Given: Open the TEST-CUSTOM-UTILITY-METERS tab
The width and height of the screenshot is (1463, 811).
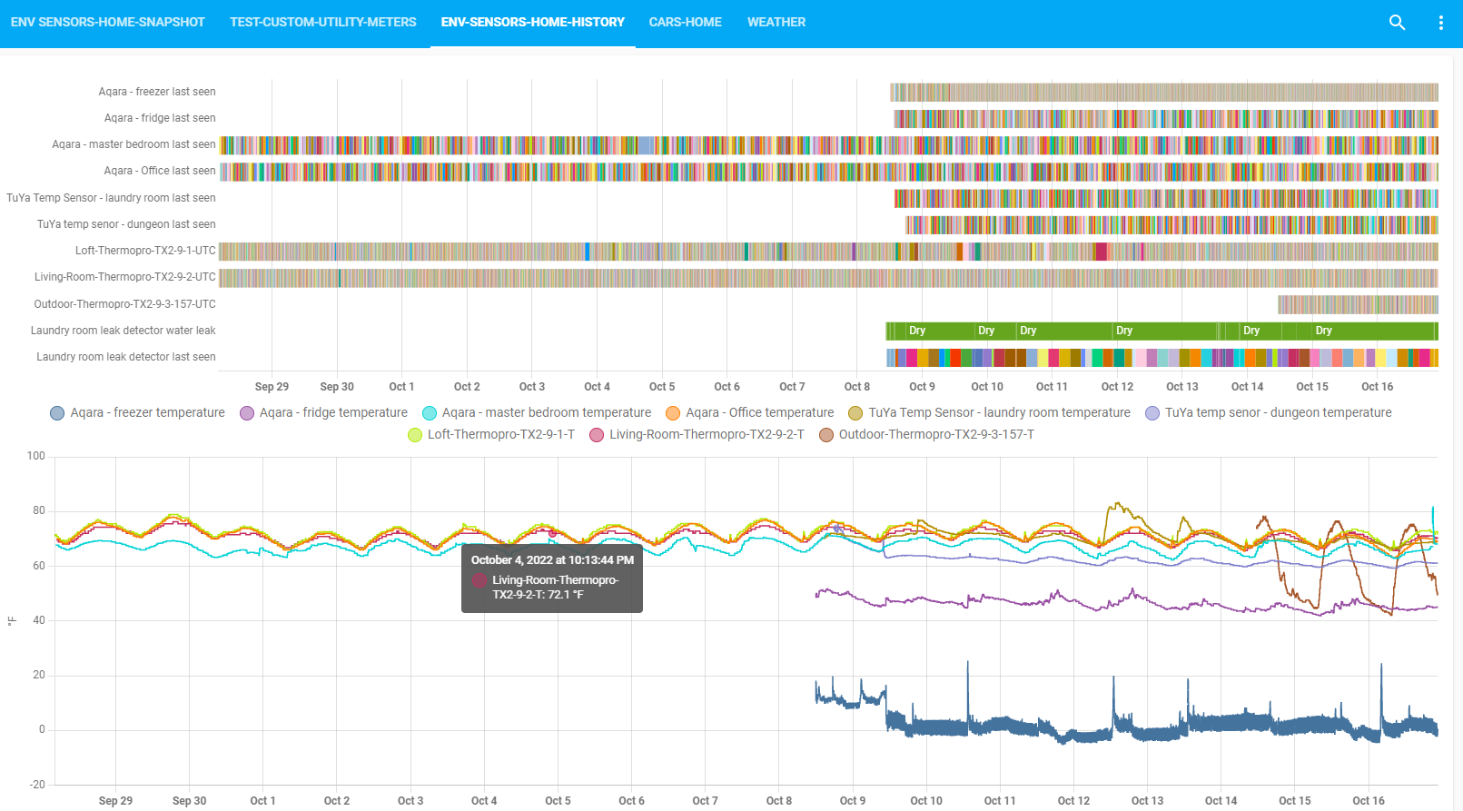Looking at the screenshot, I should click(322, 22).
